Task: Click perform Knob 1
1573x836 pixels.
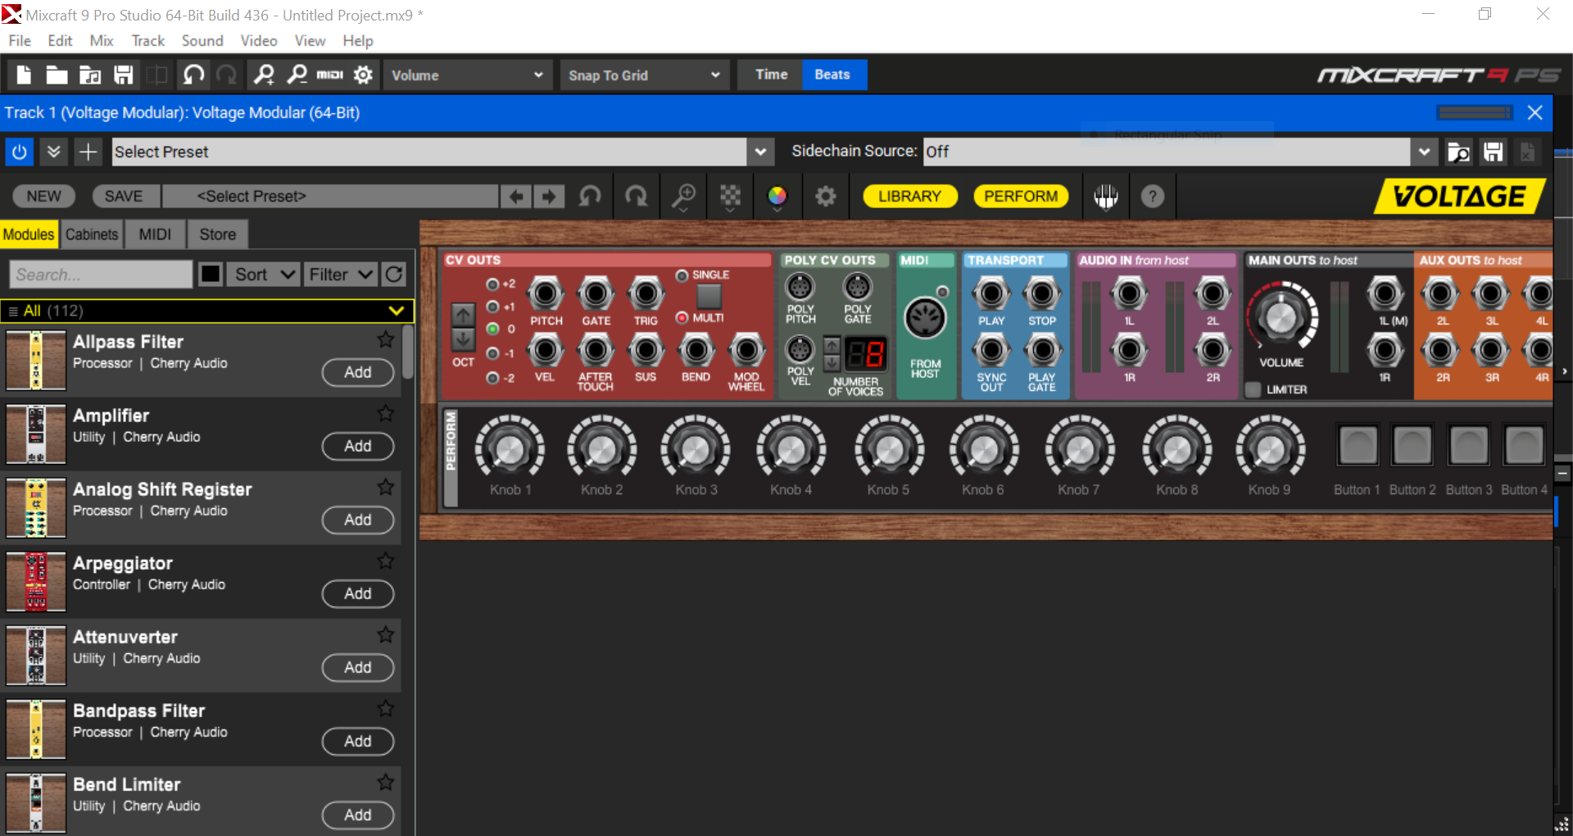Action: click(x=510, y=448)
